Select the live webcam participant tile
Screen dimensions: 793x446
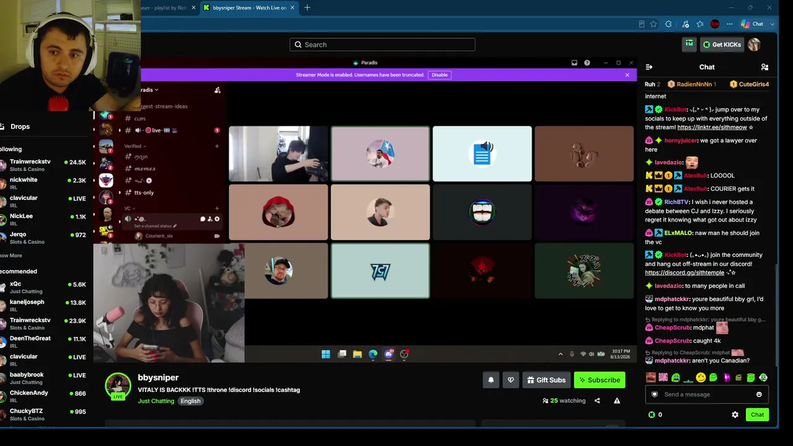click(278, 154)
